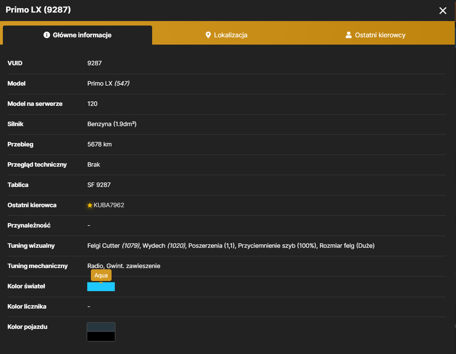Click the Kolor licznika row label
Image resolution: width=456 pixels, height=354 pixels.
27,307
